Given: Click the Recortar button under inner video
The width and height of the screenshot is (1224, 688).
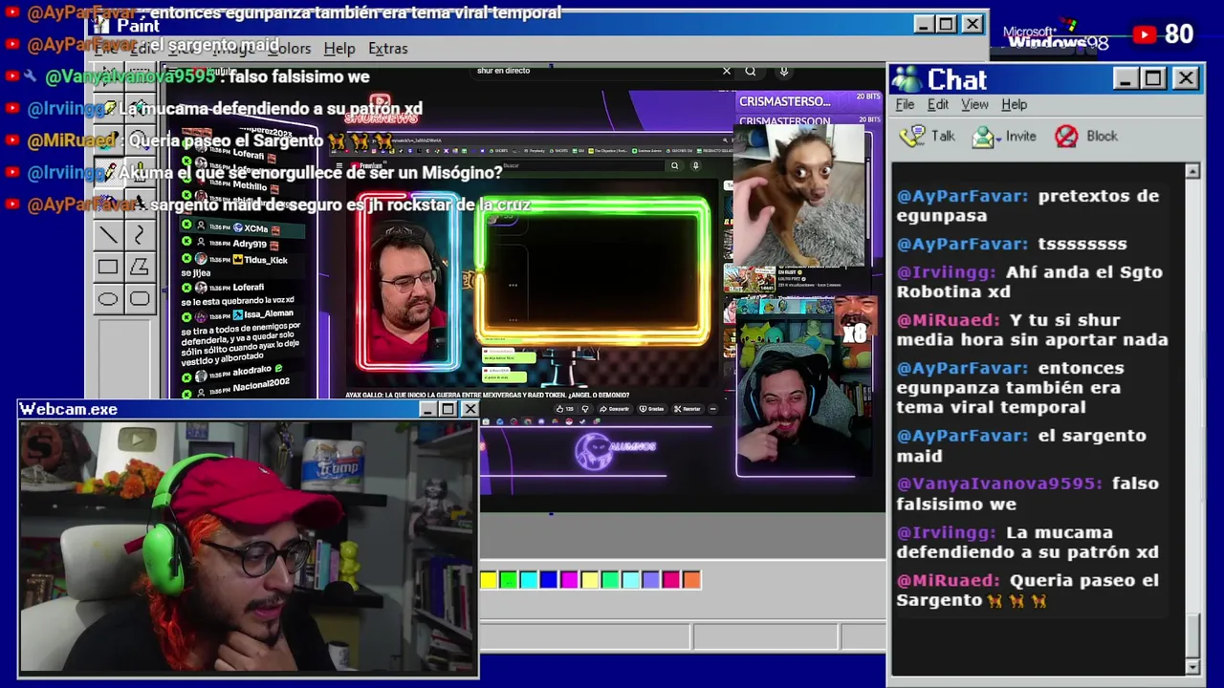Looking at the screenshot, I should click(x=688, y=408).
